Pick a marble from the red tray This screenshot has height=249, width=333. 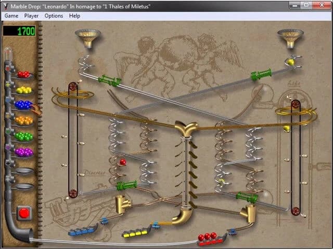(23, 75)
